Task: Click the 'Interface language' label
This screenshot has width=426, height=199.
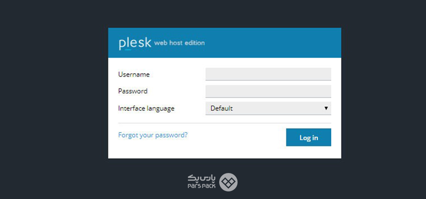Action: pyautogui.click(x=146, y=108)
